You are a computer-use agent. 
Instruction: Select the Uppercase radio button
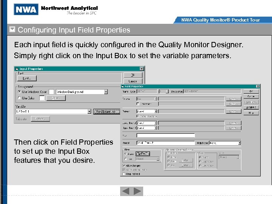[x=200, y=162]
